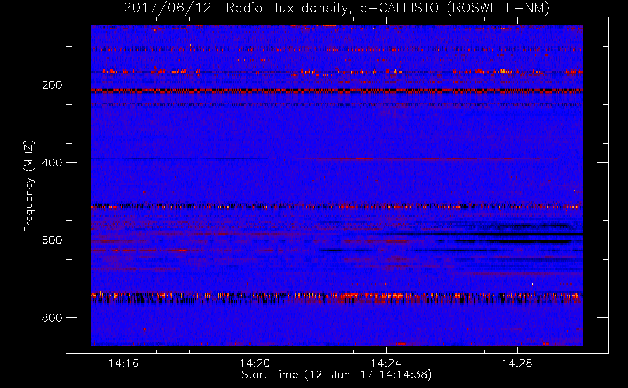Click the 400 frequency tick label
This screenshot has width=628, height=388.
tap(52, 163)
